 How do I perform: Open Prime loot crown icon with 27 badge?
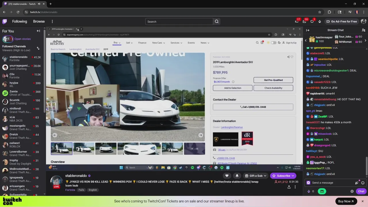[297, 22]
